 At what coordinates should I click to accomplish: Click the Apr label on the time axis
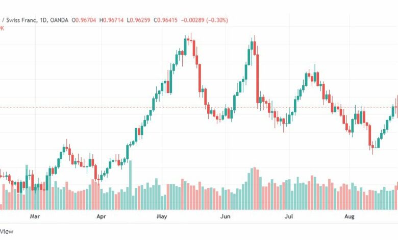click(101, 217)
